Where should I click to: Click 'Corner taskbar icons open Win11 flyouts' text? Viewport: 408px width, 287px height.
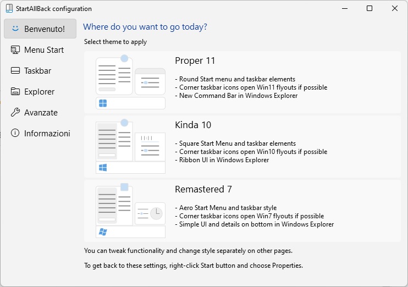[251, 87]
